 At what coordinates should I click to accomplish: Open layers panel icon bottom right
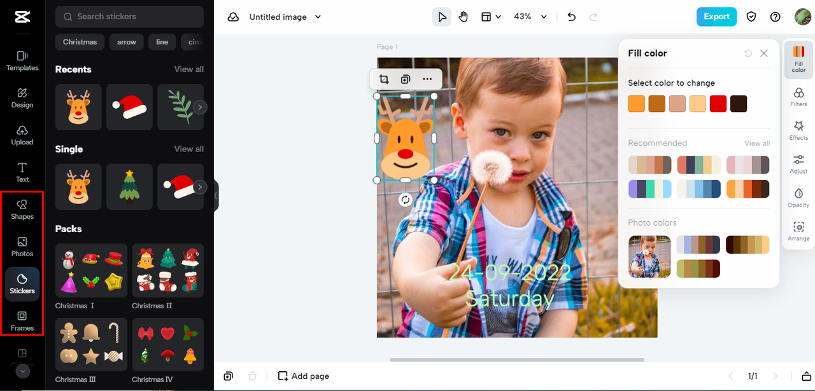tap(806, 376)
